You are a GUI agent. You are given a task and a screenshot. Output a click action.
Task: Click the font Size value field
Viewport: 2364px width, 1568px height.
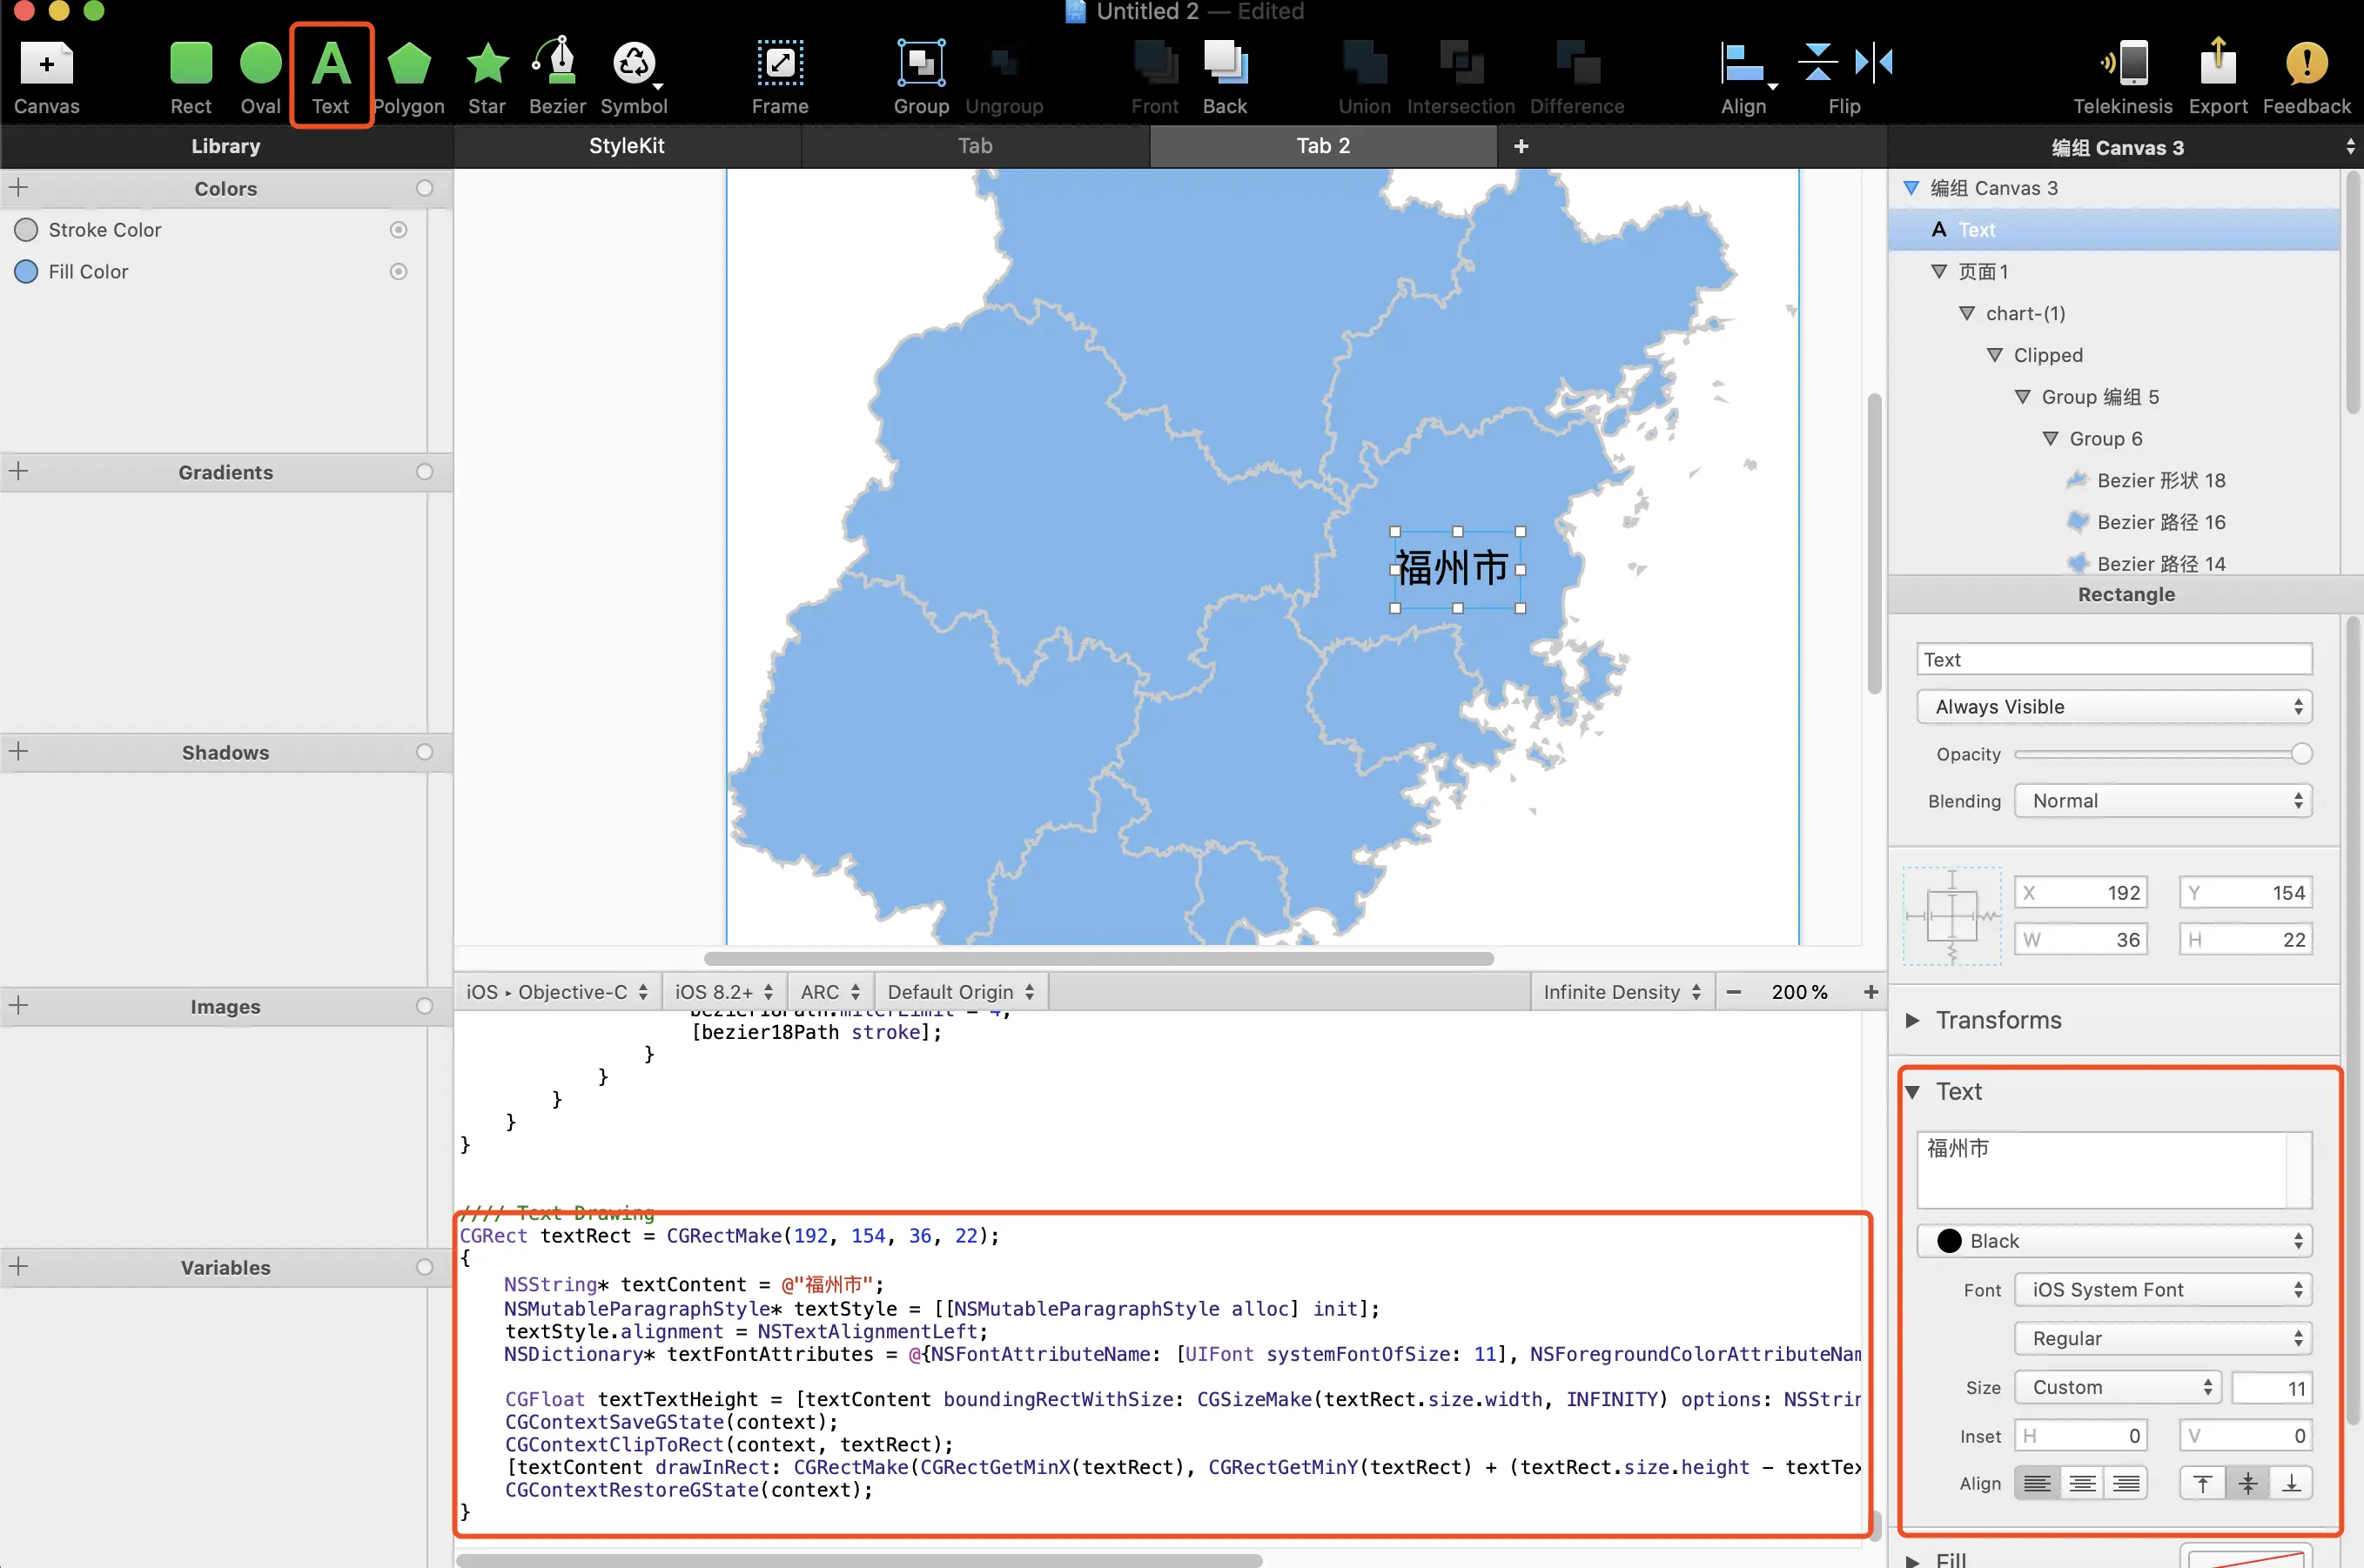2272,1388
